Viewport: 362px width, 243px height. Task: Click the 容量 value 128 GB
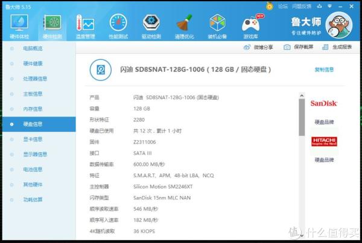[142, 109]
